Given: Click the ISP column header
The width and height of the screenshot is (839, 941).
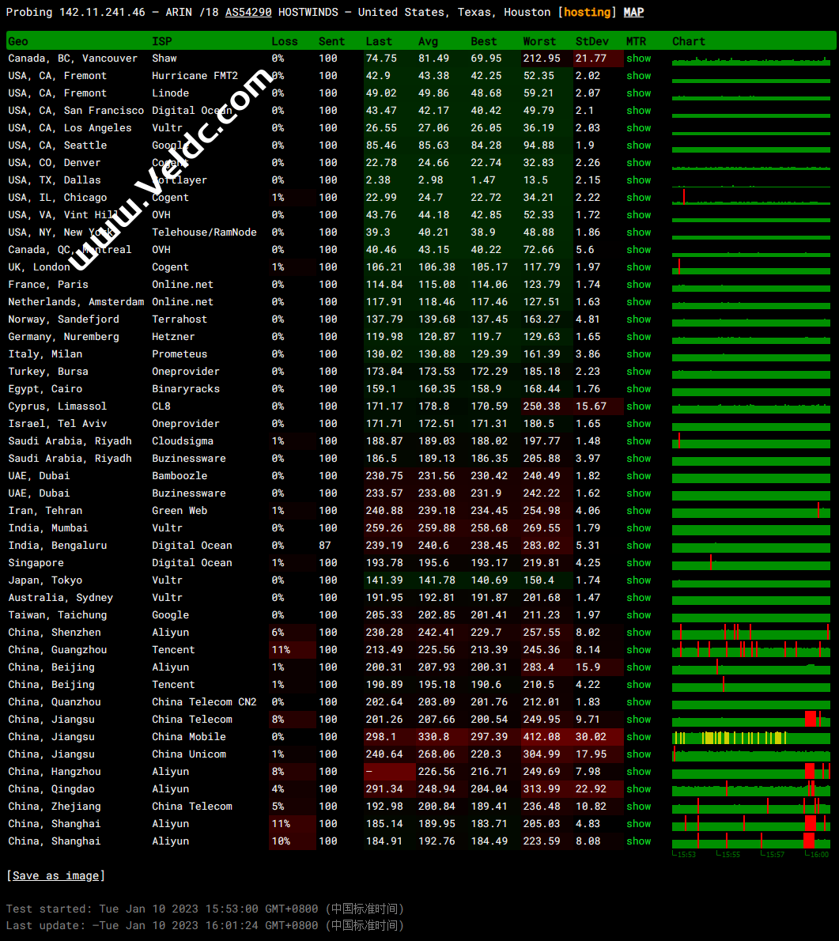Looking at the screenshot, I should 161,41.
